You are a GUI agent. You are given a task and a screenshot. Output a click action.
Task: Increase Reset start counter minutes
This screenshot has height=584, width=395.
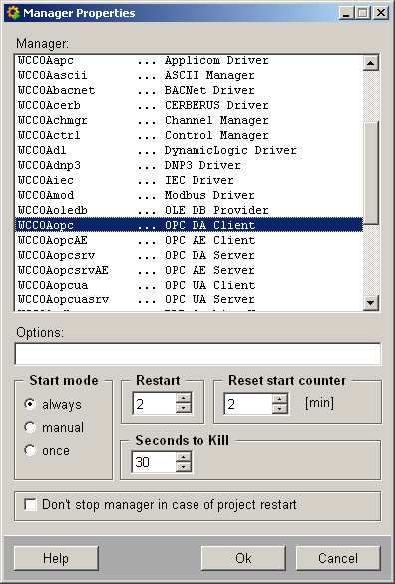[280, 399]
